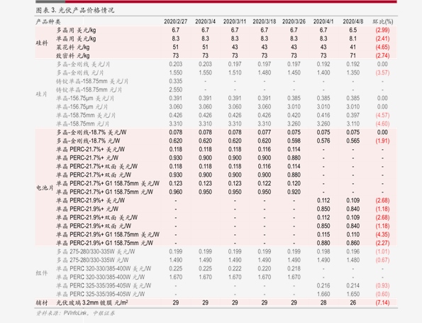This screenshot has width=422, height=323.
Task: Click the 2020/2/27 column header
Action: point(175,21)
